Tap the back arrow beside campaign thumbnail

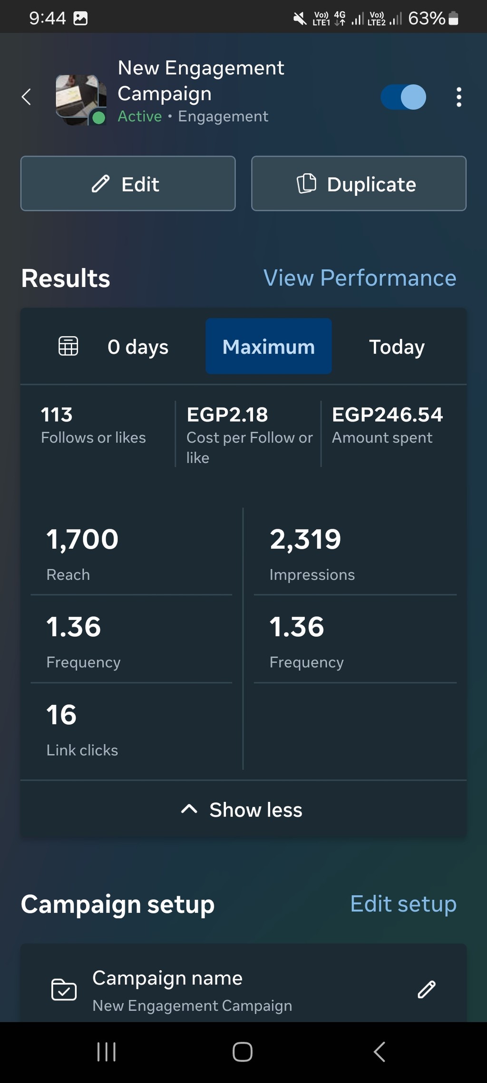pos(27,97)
